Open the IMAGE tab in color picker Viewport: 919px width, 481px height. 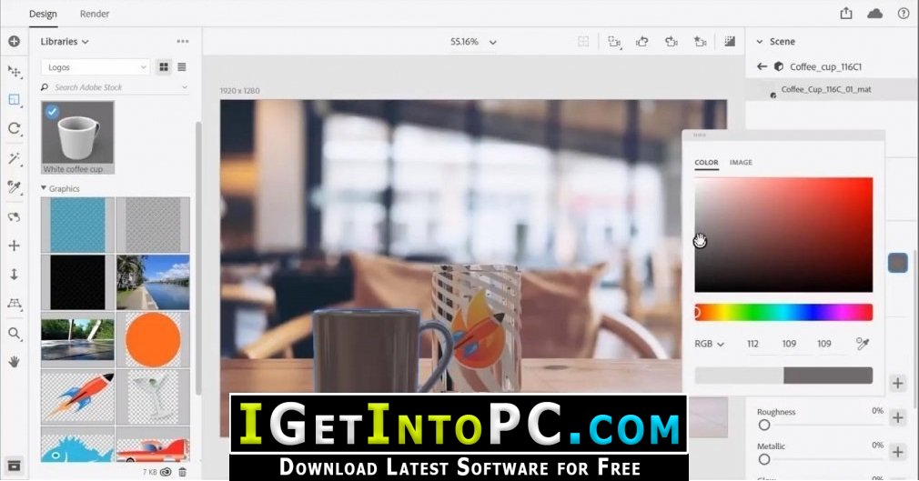741,162
